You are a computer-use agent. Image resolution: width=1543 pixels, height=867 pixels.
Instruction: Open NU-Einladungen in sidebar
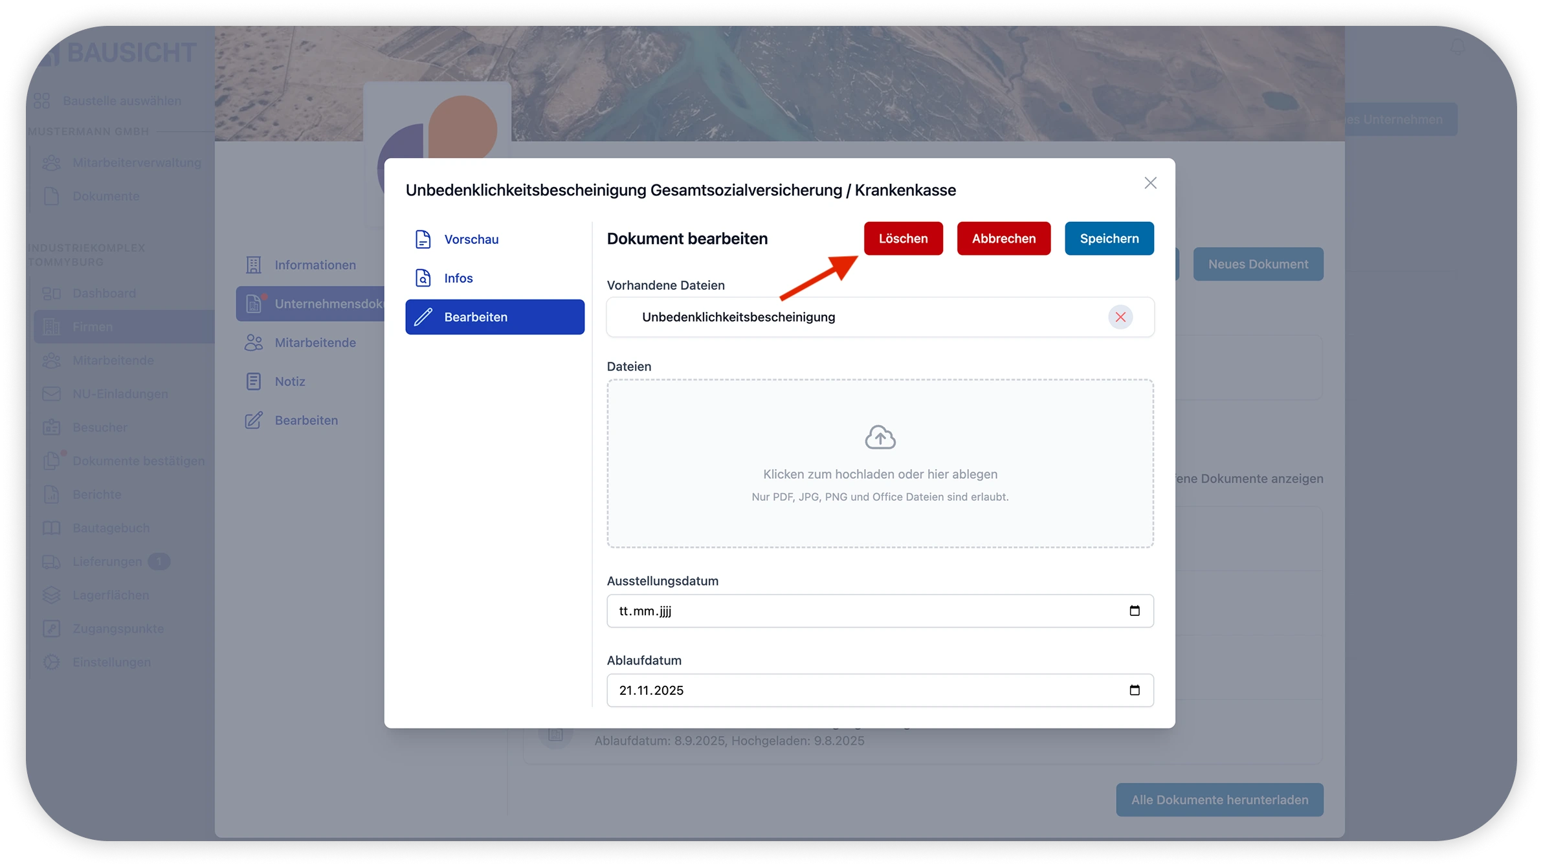[x=120, y=394]
